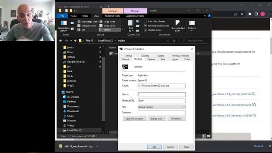Select Details layout option
The image size is (272, 153).
(110, 30)
